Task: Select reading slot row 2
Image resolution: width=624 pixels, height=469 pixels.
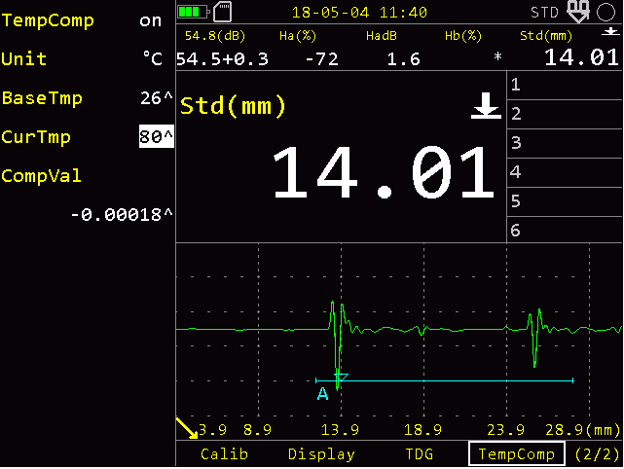Action: (x=565, y=114)
